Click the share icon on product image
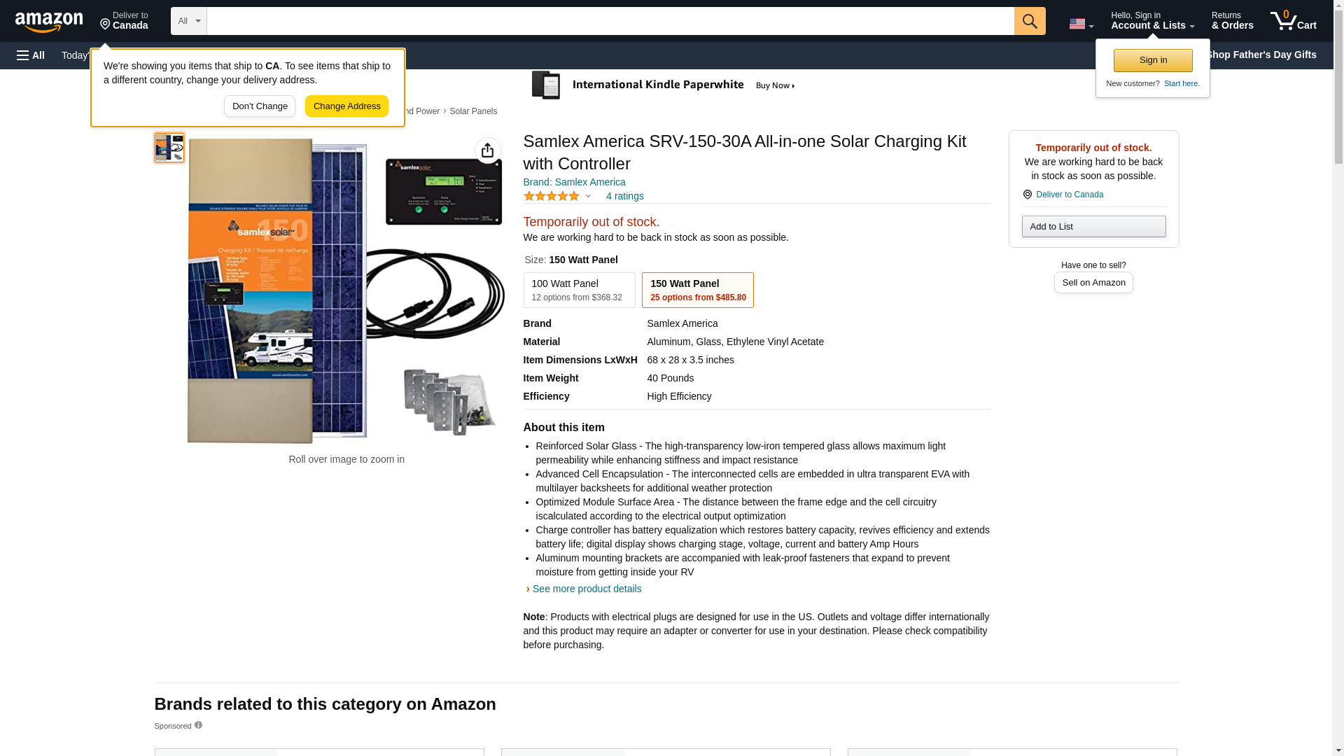1344x756 pixels. pyautogui.click(x=488, y=150)
